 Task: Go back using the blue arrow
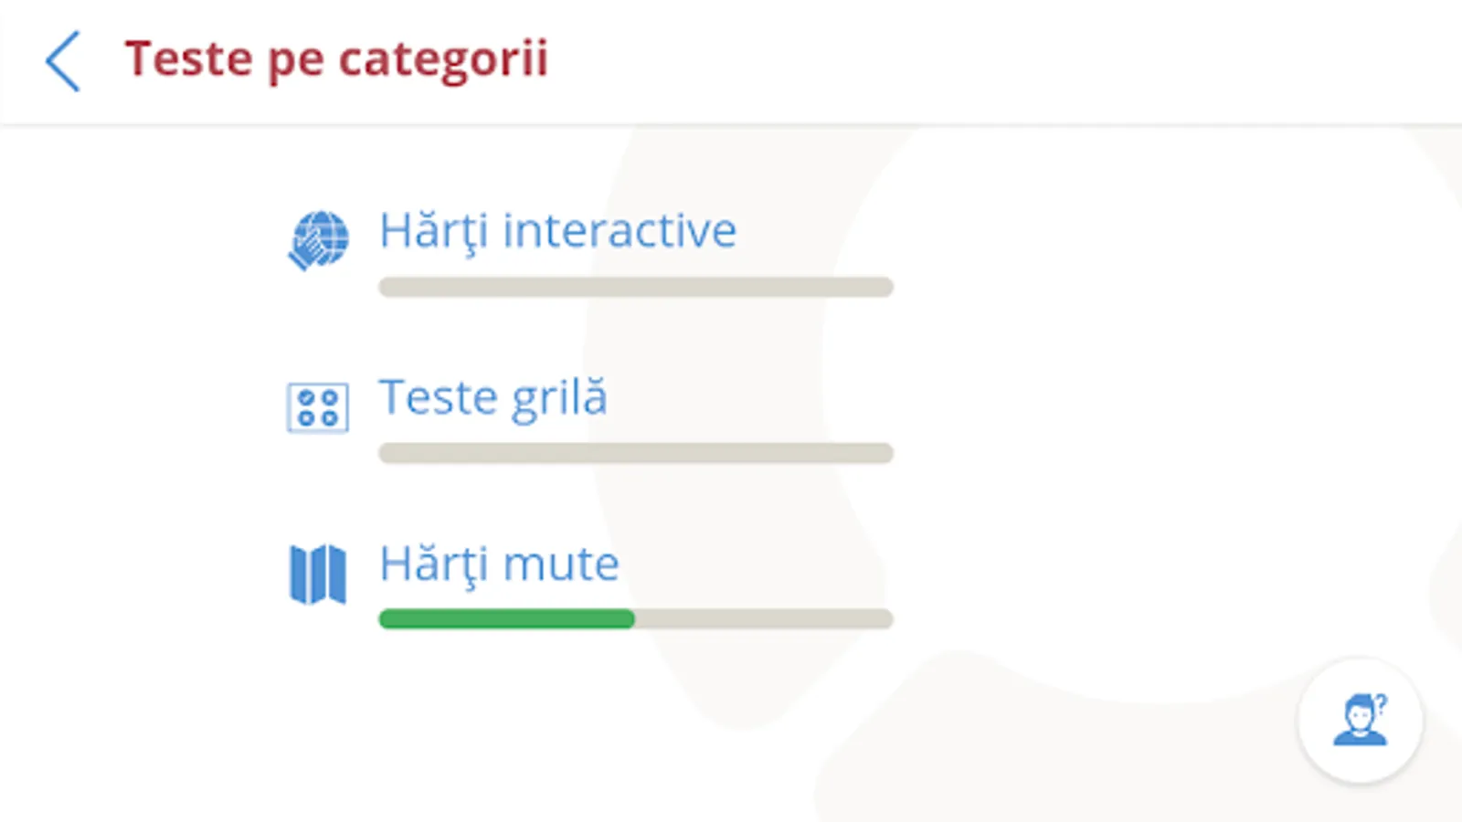coord(63,61)
